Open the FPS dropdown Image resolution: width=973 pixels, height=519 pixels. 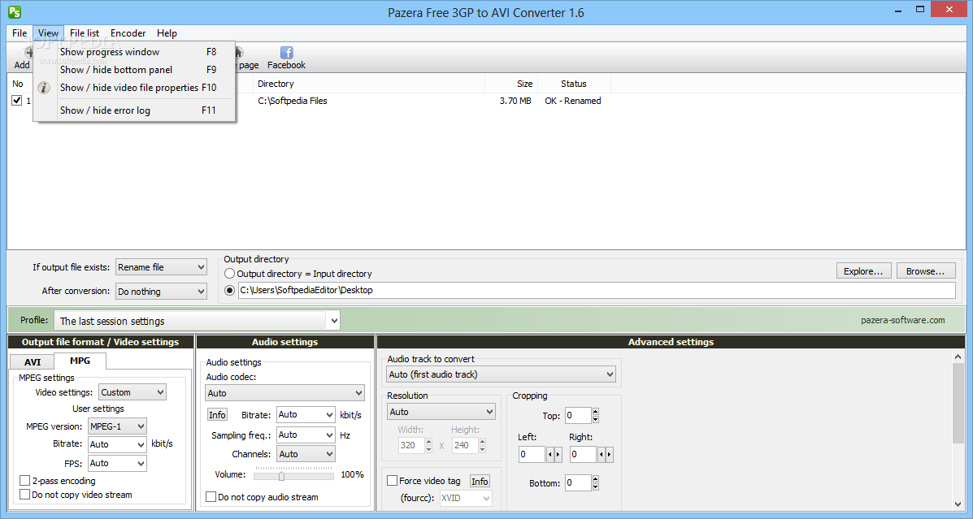click(117, 463)
